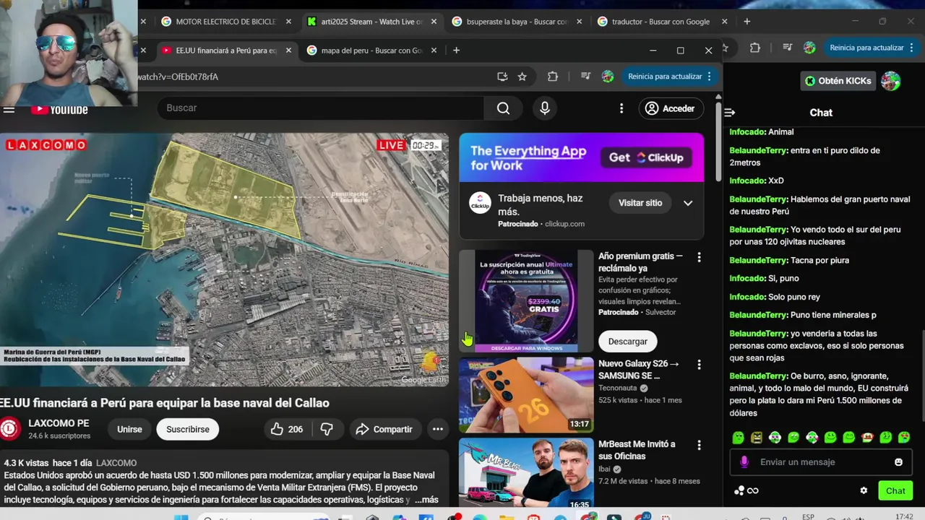Switch to bsuperaste la baya tab
The image size is (925, 520).
517,22
